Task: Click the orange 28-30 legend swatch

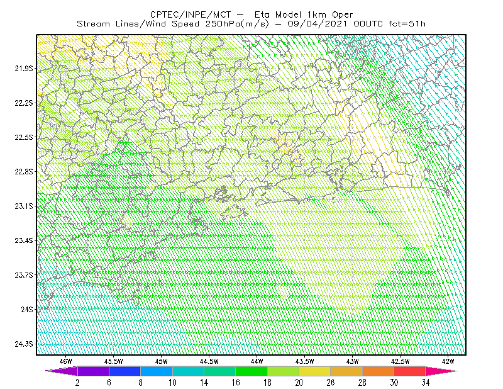Action: (x=379, y=371)
